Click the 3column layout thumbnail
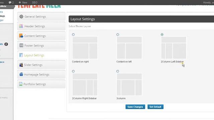 point(129,84)
